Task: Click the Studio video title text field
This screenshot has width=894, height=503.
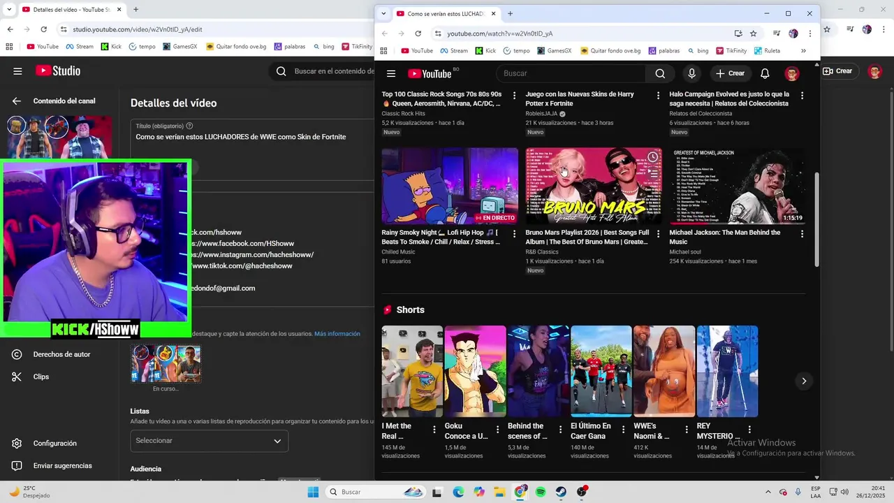Action: coord(253,137)
